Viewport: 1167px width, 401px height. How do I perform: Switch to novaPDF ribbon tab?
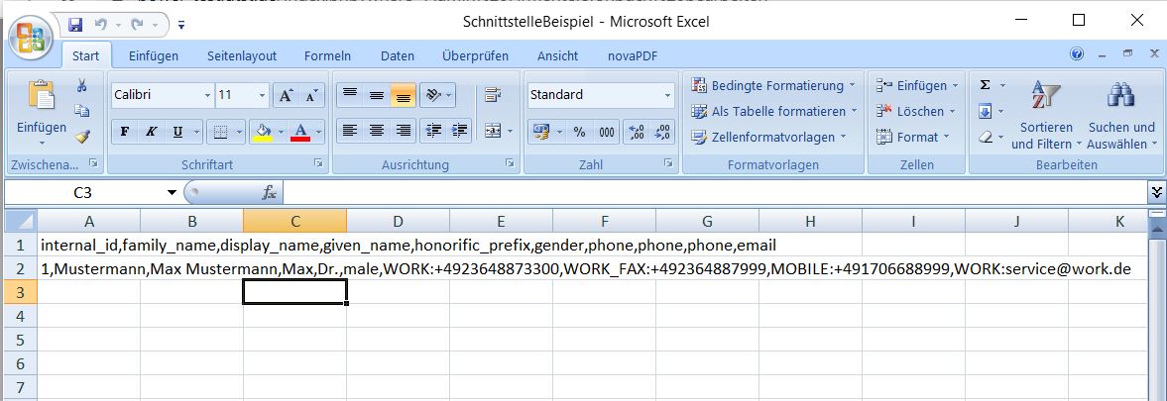click(x=633, y=56)
